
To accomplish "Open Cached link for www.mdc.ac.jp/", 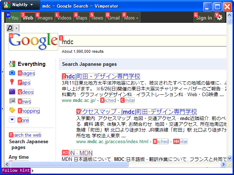I will pyautogui.click(x=108, y=100).
